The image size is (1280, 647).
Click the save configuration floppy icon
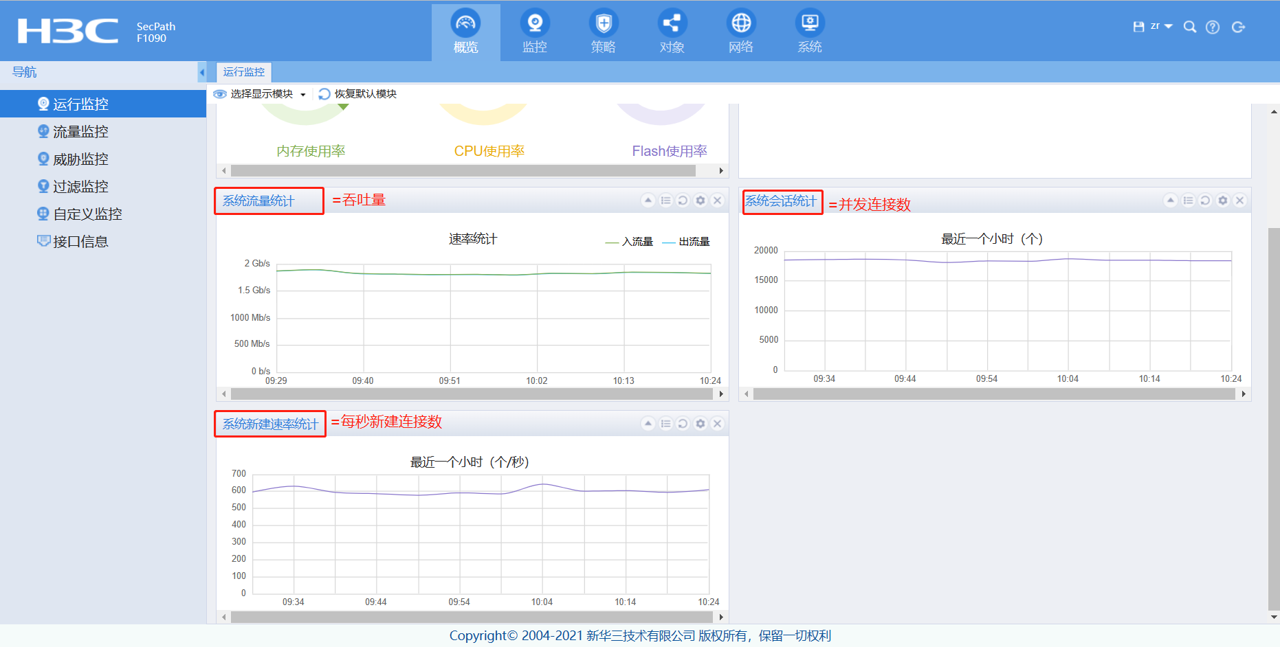point(1138,27)
